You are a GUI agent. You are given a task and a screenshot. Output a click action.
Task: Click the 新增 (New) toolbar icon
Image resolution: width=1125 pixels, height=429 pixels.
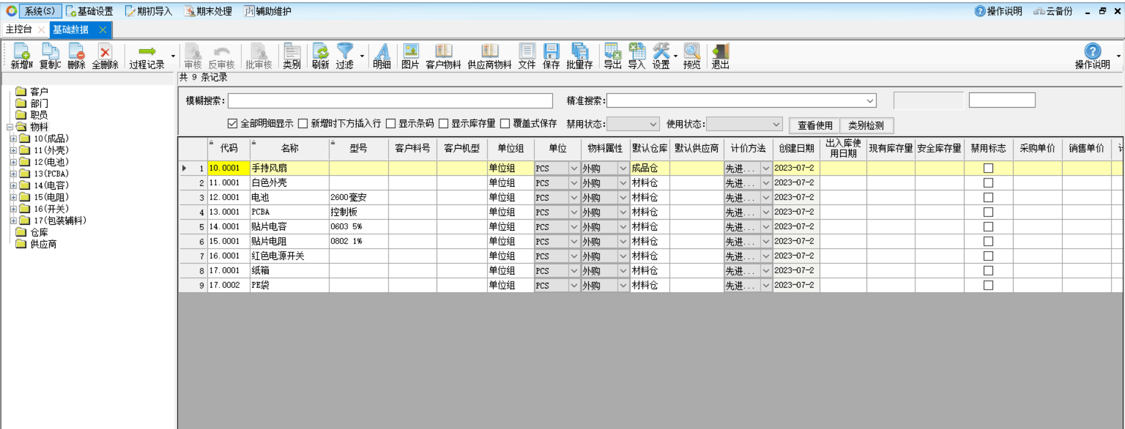click(x=22, y=56)
